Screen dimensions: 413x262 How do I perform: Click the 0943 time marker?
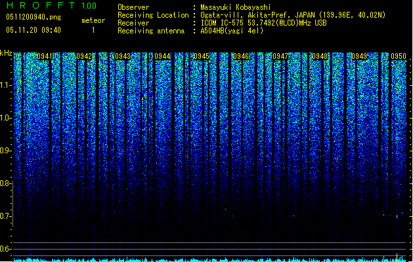click(123, 56)
